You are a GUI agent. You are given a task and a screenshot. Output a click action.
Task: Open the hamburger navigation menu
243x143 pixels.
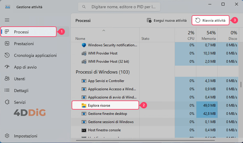[7, 20]
